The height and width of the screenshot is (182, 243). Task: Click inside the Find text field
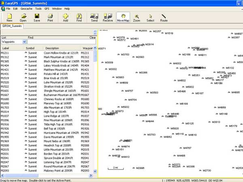tap(62, 42)
